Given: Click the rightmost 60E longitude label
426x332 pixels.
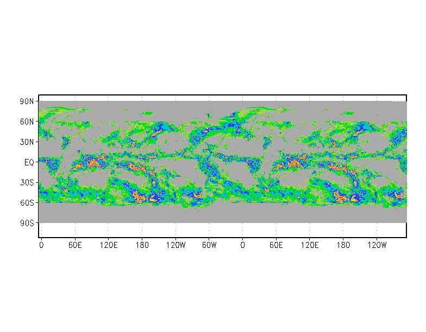Looking at the screenshot, I should click(x=276, y=245).
